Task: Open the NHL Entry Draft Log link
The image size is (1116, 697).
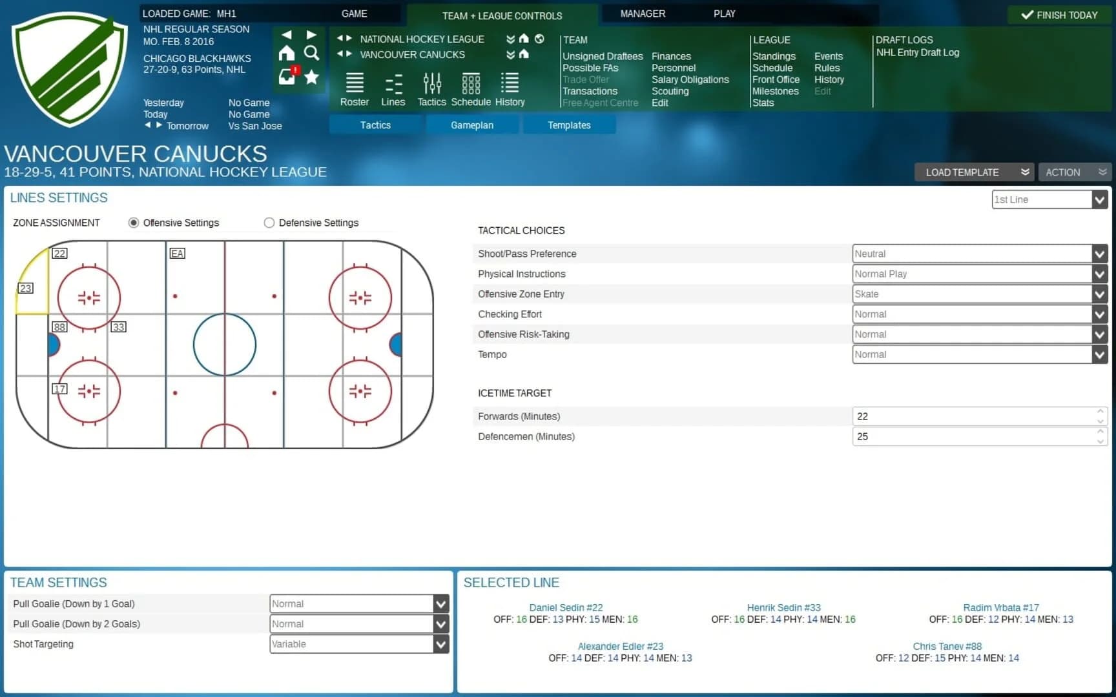Action: click(x=918, y=52)
